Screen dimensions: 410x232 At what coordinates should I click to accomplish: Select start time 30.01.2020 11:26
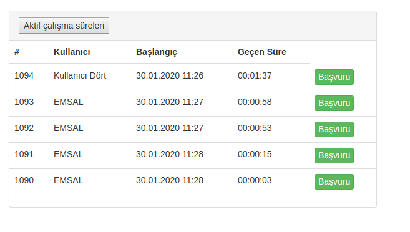170,75
